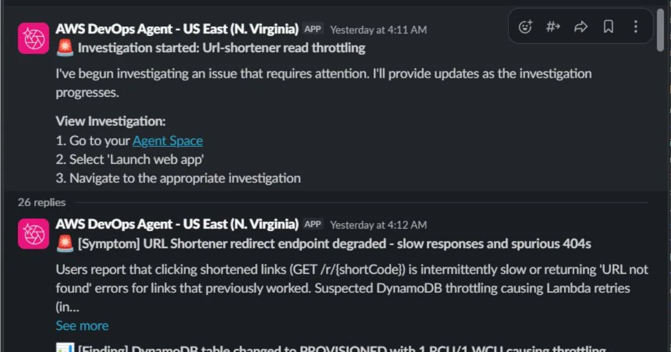Save the message with the bookmark icon
Screen dimensions: 671x352
point(608,26)
